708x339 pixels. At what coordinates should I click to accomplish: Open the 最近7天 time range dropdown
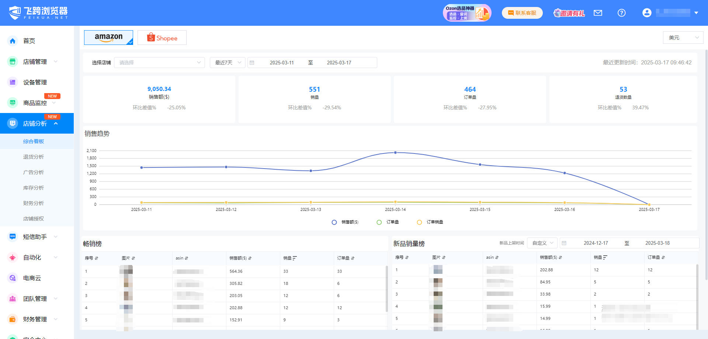point(228,63)
